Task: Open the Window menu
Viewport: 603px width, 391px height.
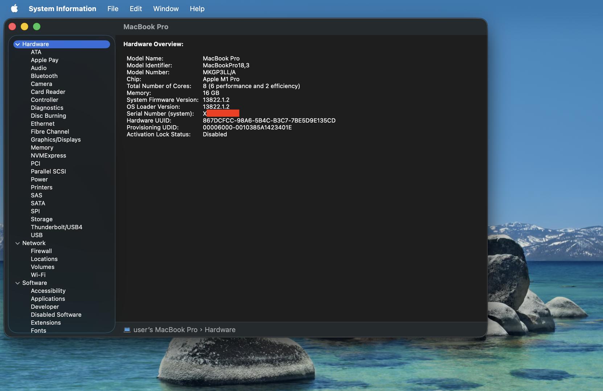Action: 166,9
